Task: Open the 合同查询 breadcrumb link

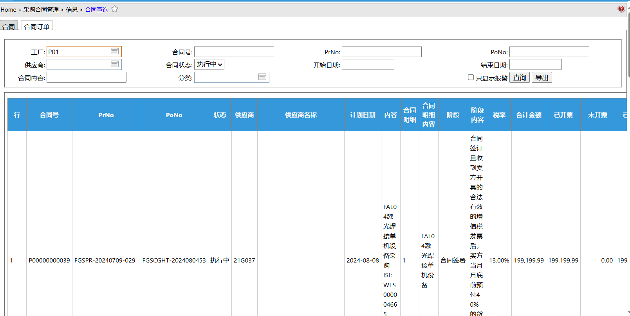Action: coord(97,9)
